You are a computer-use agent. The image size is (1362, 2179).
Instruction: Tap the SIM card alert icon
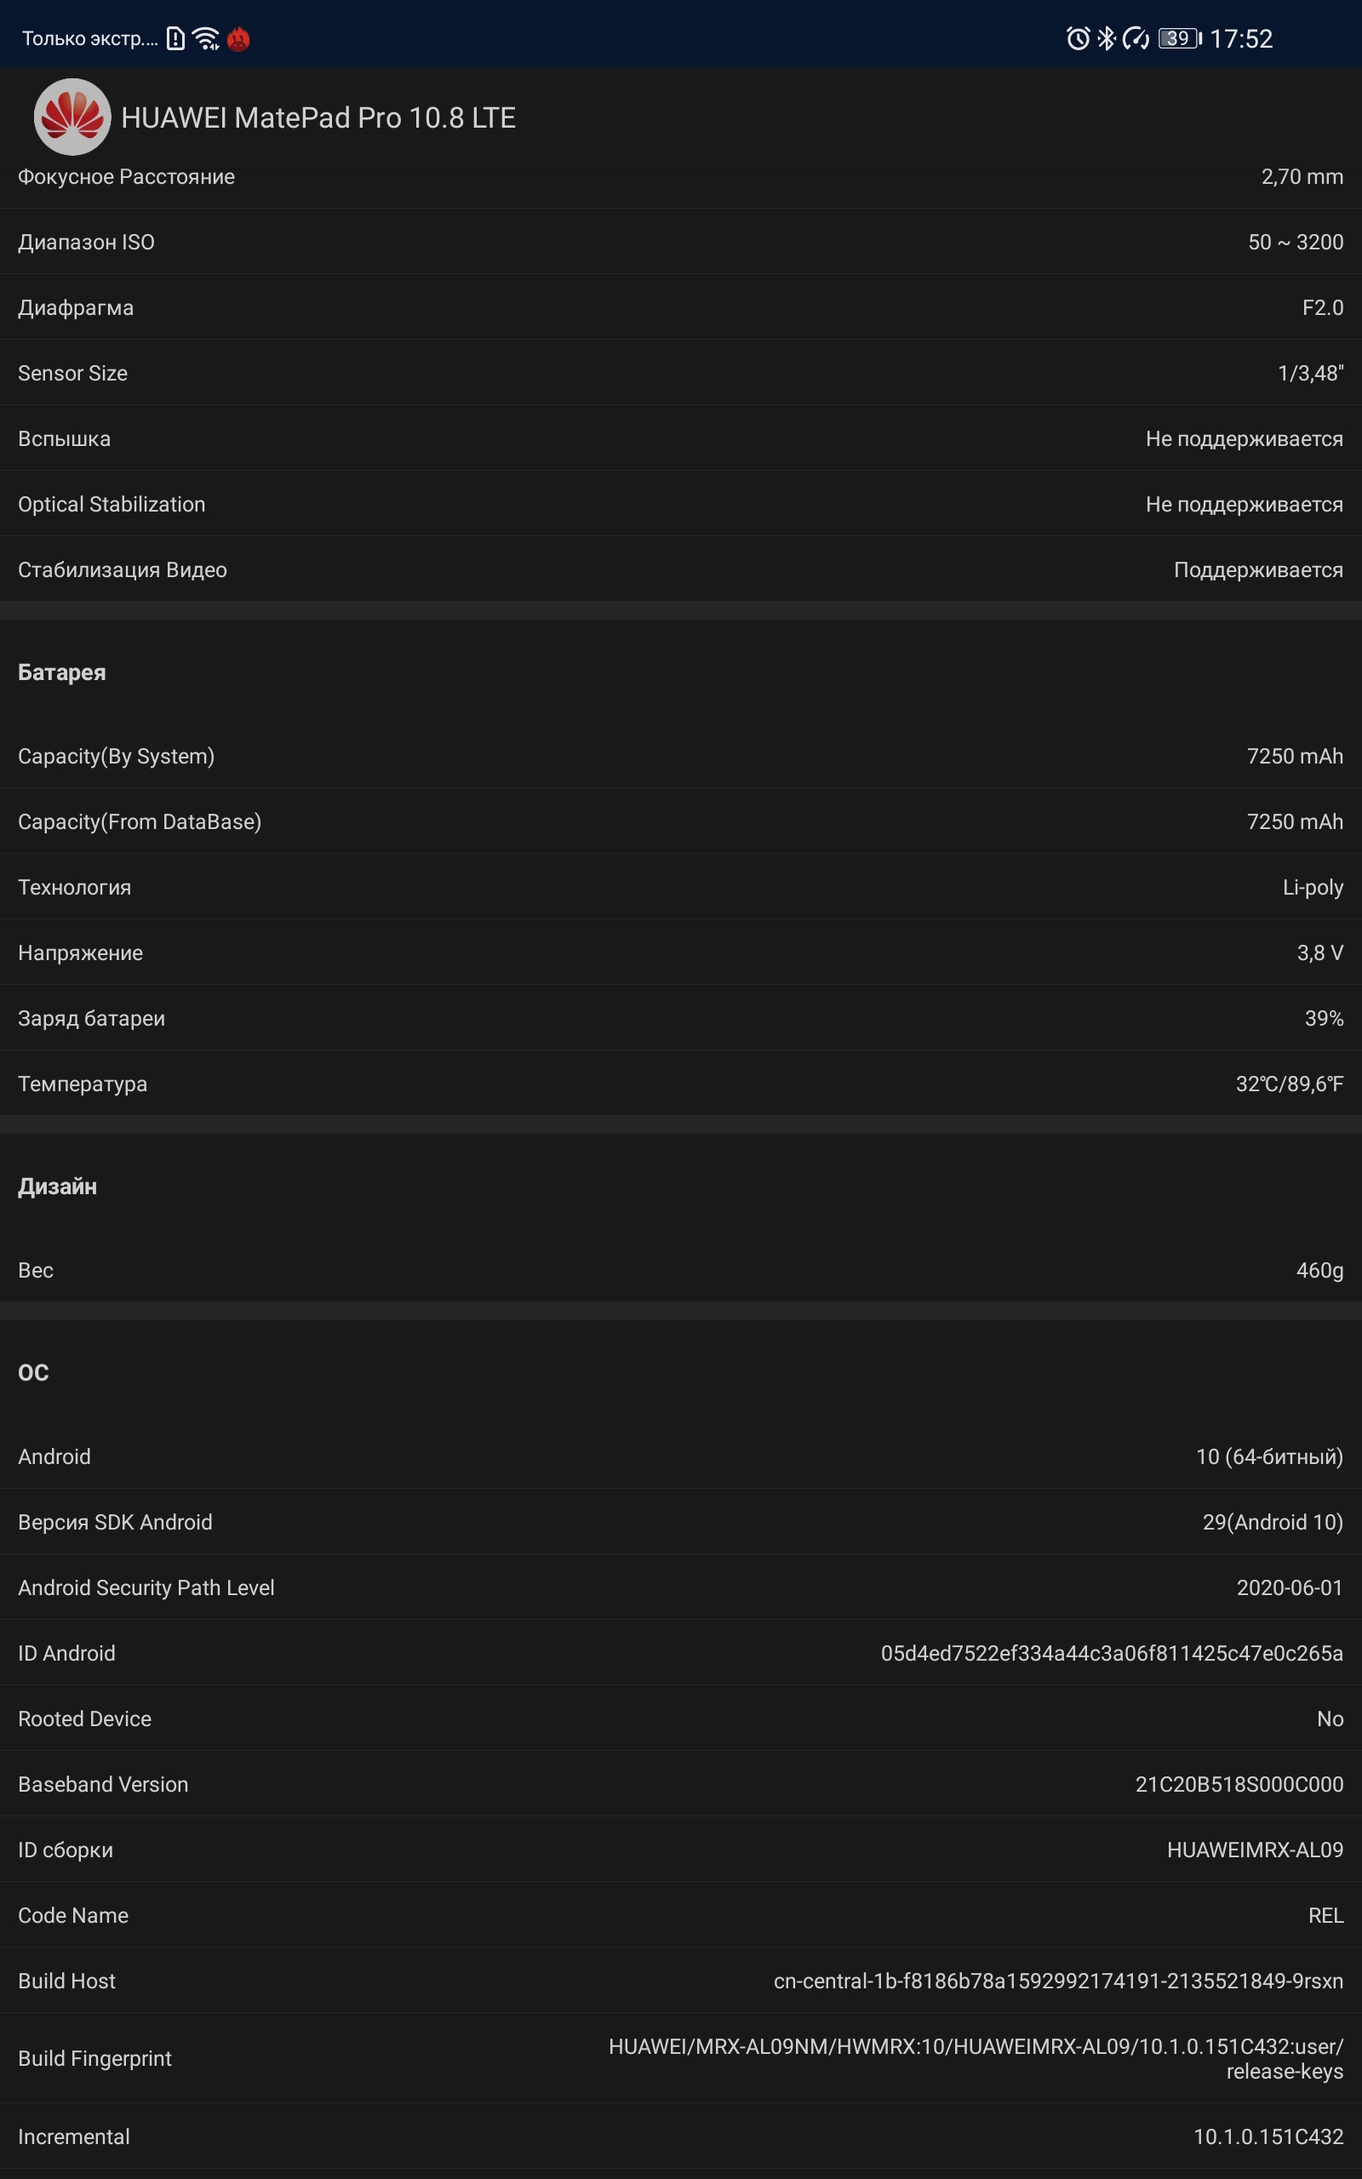175,38
